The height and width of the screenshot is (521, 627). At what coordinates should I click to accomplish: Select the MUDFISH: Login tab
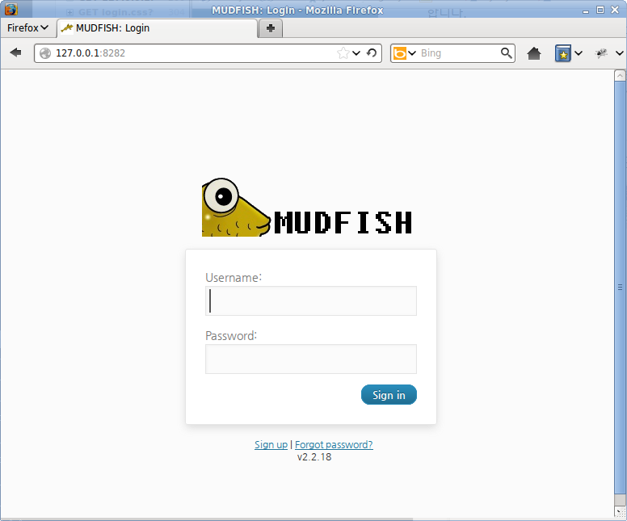pos(157,28)
